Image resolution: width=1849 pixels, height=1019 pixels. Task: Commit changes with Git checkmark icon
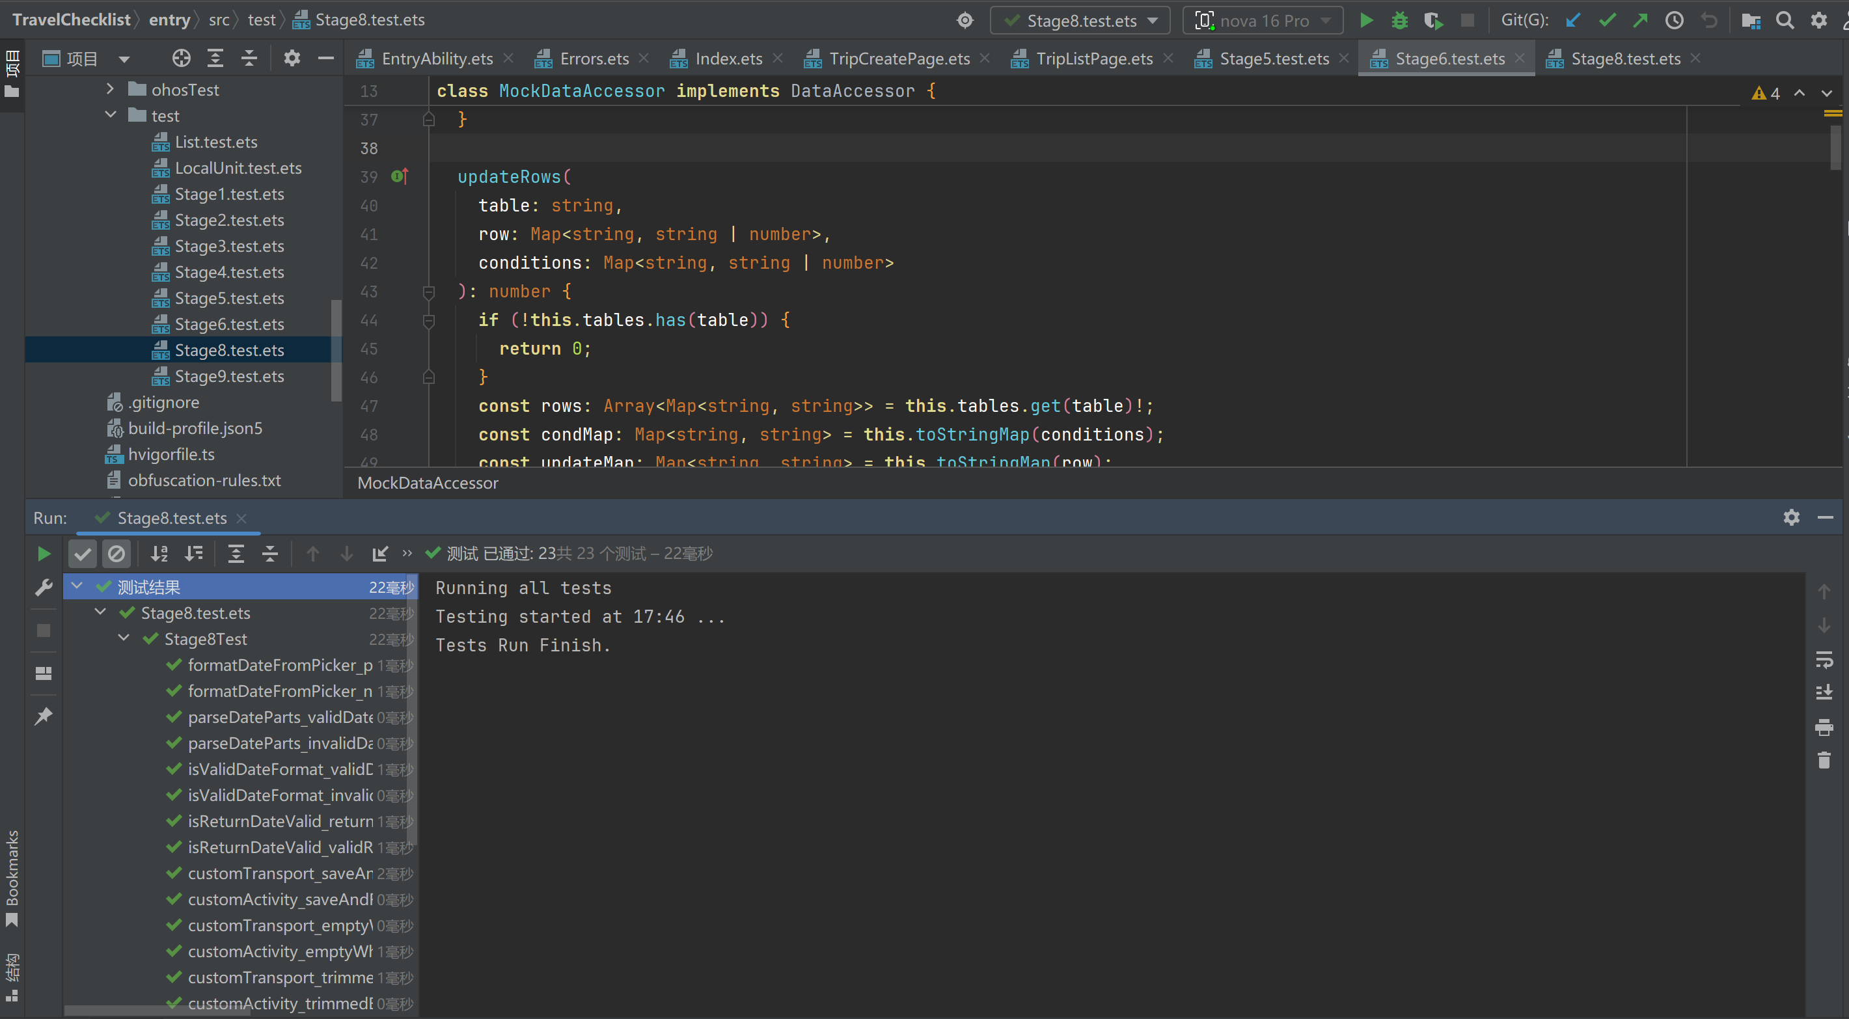point(1606,20)
